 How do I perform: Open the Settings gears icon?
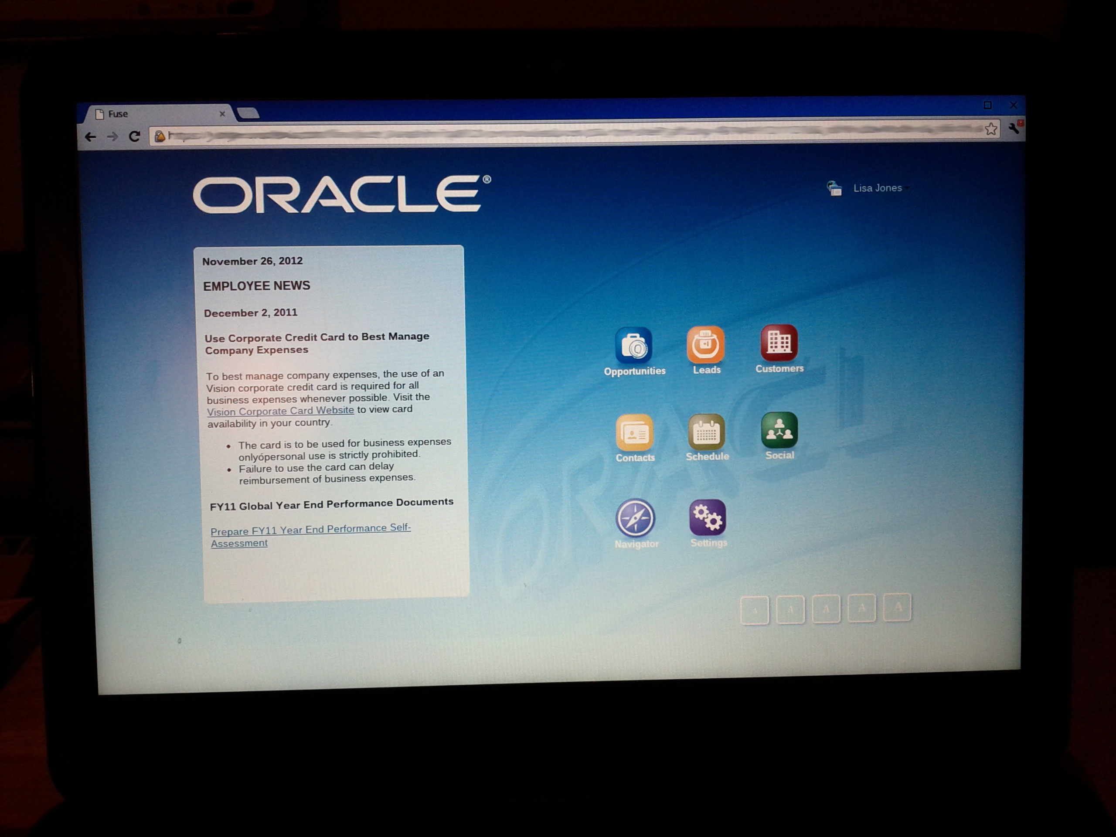[708, 517]
